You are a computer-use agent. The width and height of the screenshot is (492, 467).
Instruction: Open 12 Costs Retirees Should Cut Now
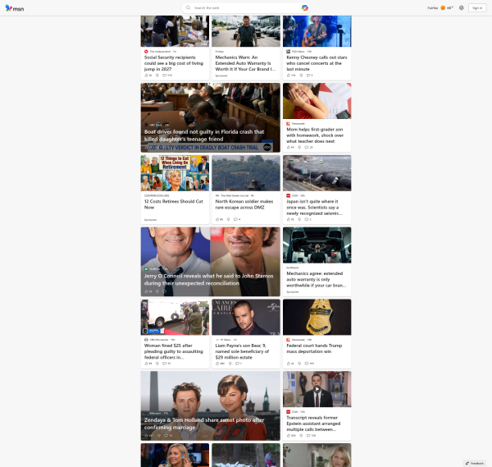coord(174,204)
